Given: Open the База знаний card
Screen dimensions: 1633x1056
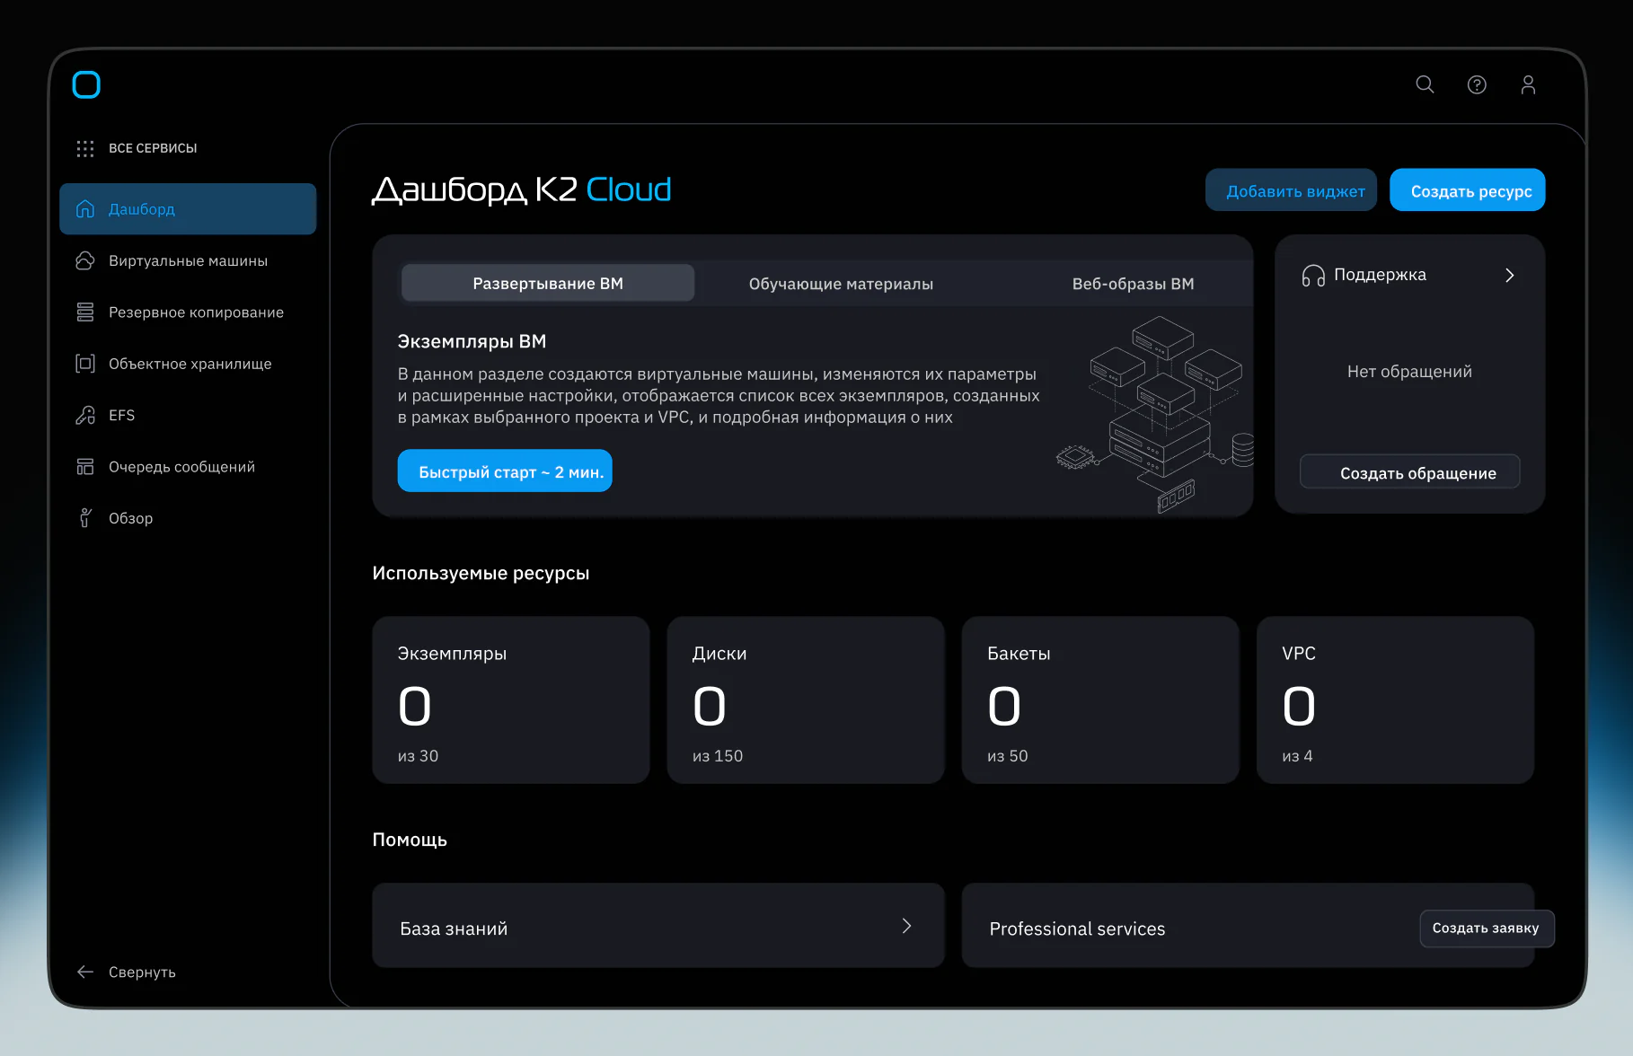Looking at the screenshot, I should [658, 926].
